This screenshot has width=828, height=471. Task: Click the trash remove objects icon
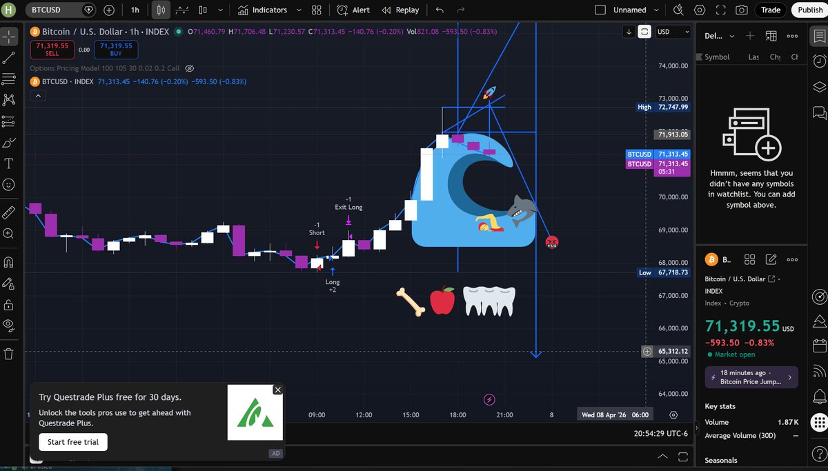click(9, 354)
